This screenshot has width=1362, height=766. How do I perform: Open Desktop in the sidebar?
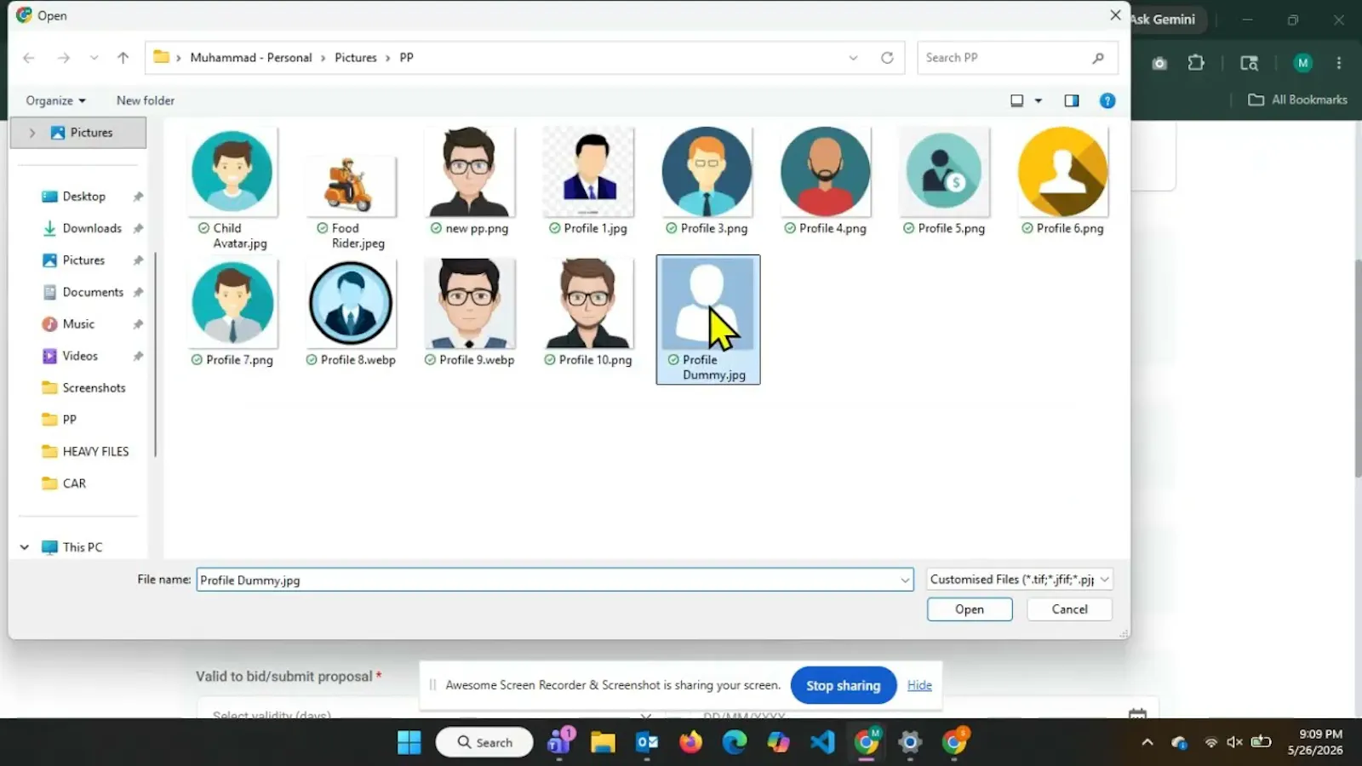pos(83,197)
